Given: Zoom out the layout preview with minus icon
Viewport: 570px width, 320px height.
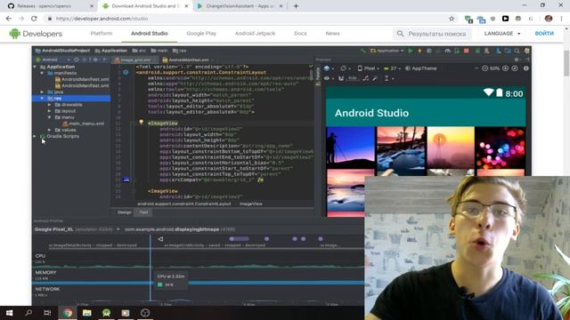Looking at the screenshot, I should (x=484, y=68).
